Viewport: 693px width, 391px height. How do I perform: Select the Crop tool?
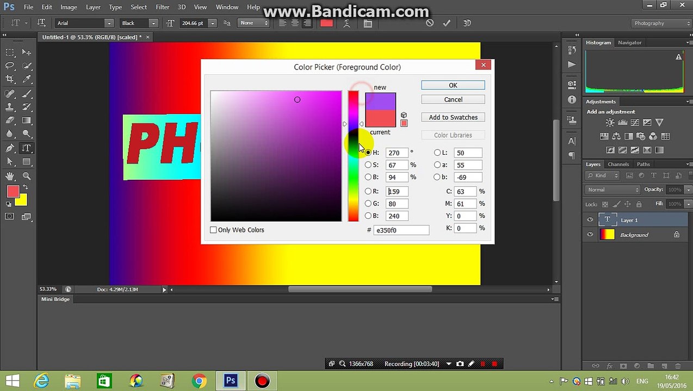click(10, 79)
